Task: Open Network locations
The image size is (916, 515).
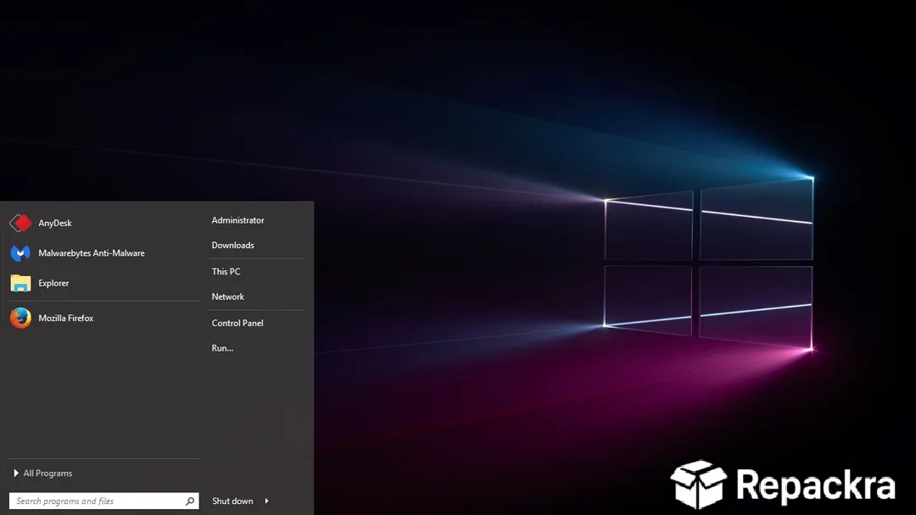Action: pyautogui.click(x=228, y=296)
